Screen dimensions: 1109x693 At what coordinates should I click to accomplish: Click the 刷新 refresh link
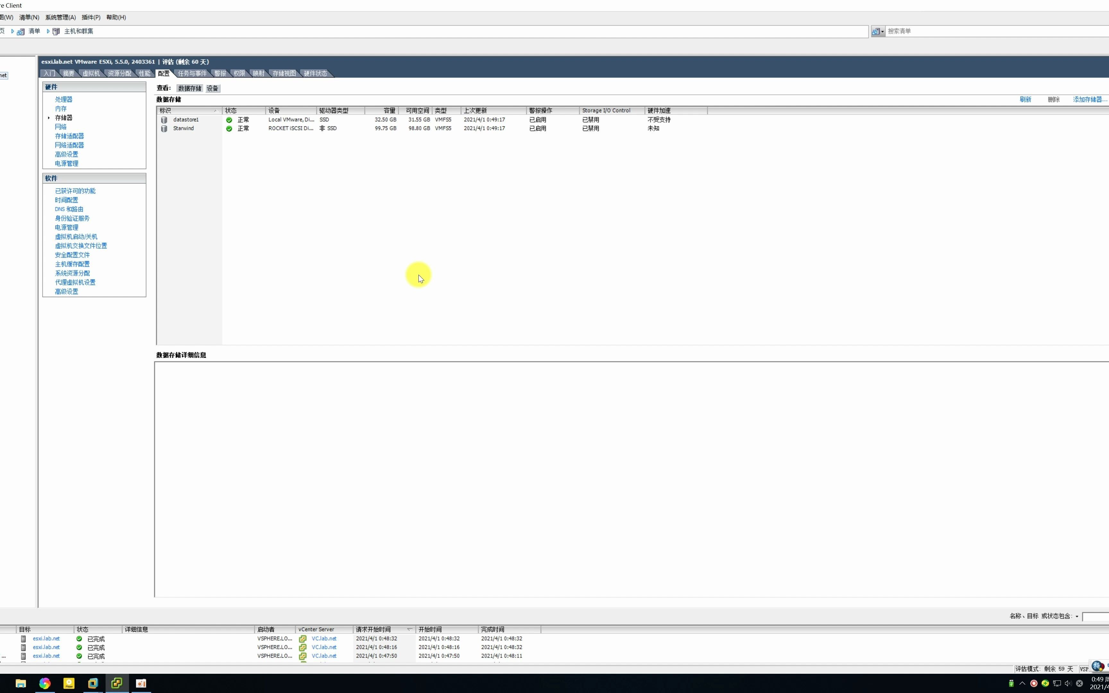pos(1025,99)
